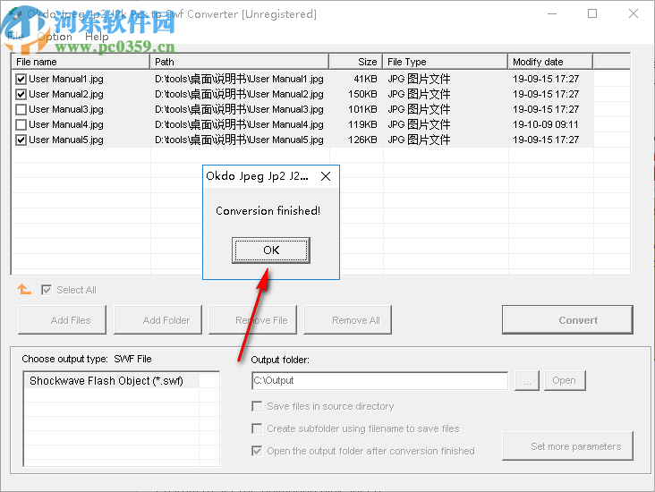The width and height of the screenshot is (655, 492).
Task: Close the Conversion finished dialog with X
Action: click(326, 176)
